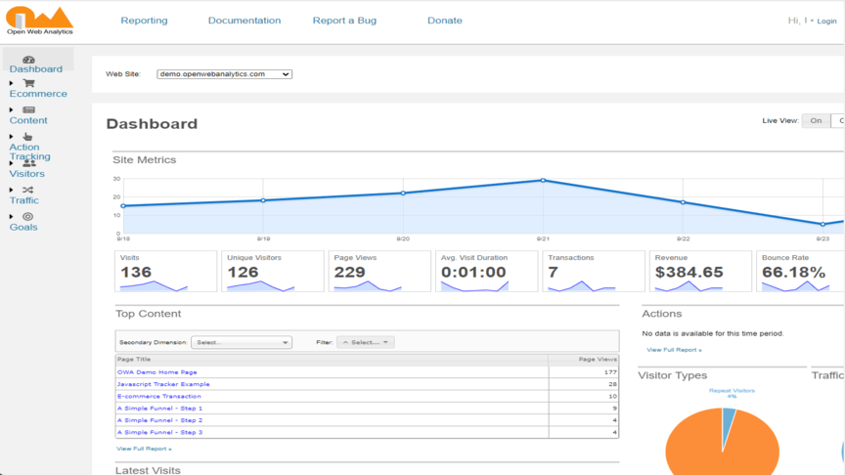Viewport: 845px width, 475px height.
Task: Select the Bounce Rate metric box
Action: (800, 272)
